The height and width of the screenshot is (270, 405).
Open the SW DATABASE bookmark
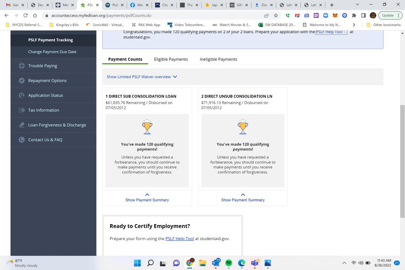pyautogui.click(x=277, y=25)
